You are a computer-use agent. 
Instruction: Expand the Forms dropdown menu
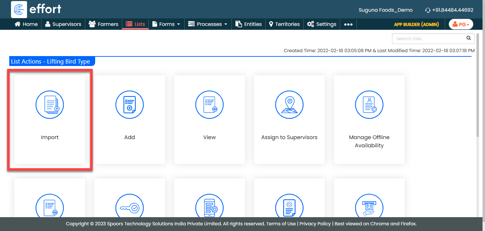coord(166,24)
